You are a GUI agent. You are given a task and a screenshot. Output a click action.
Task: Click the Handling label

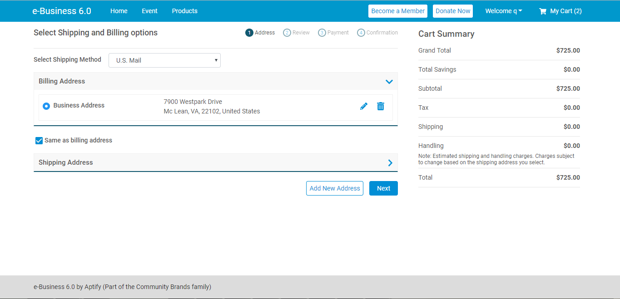point(431,146)
